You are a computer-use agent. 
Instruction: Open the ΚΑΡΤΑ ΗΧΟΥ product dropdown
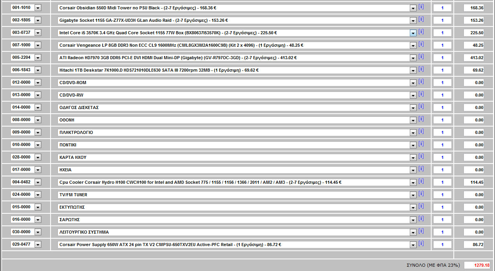click(413, 158)
